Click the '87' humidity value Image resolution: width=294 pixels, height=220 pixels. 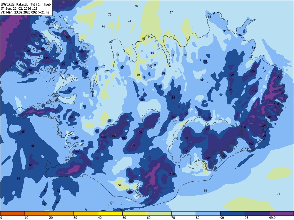coord(186,55)
